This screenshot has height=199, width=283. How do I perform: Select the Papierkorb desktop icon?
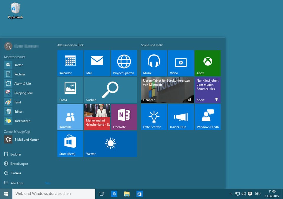pyautogui.click(x=15, y=11)
